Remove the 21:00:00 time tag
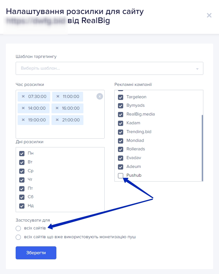Screen dimensions: 219x274 pos(57,120)
